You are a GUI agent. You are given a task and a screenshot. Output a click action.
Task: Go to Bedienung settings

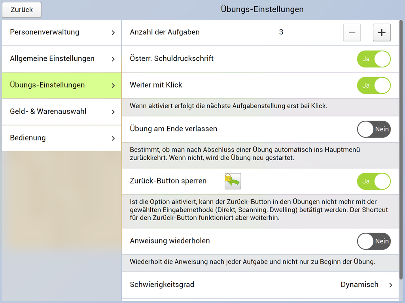(x=61, y=138)
